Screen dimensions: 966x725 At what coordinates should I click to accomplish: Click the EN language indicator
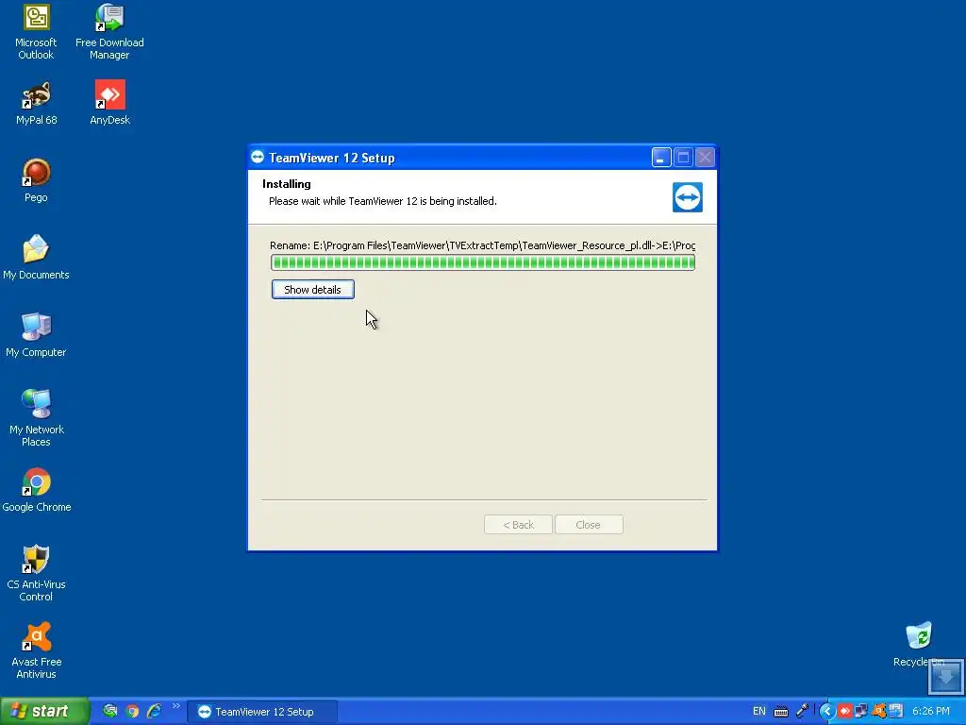click(759, 712)
